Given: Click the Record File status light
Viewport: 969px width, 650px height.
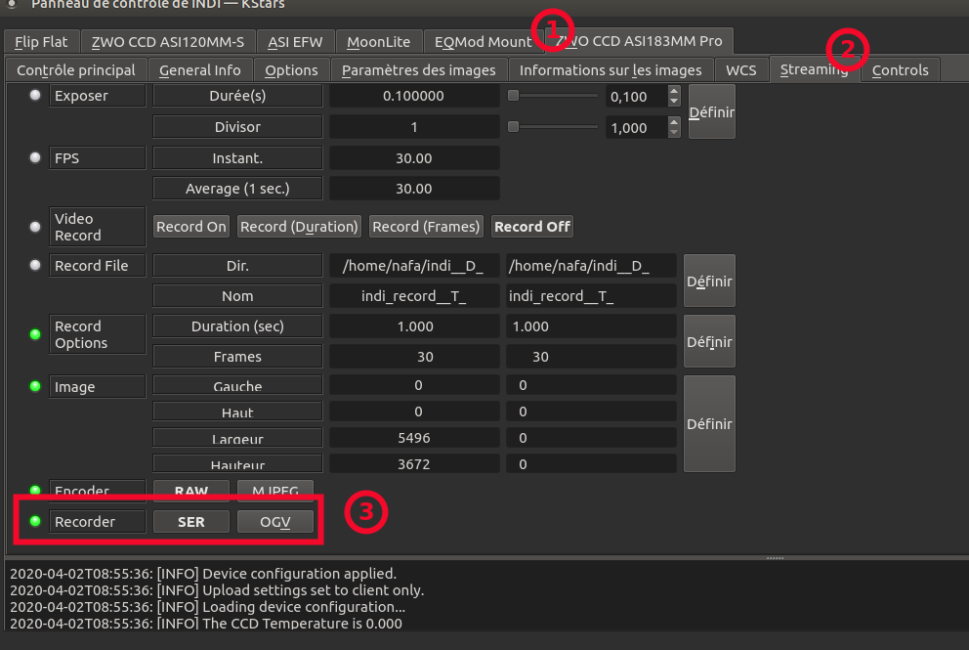Looking at the screenshot, I should 35,265.
